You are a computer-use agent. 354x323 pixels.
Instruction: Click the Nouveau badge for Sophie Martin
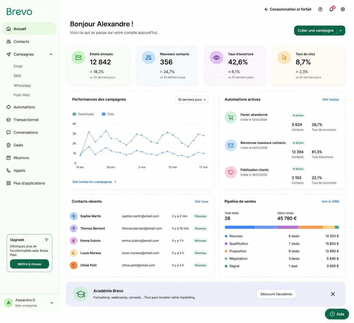pyautogui.click(x=200, y=216)
